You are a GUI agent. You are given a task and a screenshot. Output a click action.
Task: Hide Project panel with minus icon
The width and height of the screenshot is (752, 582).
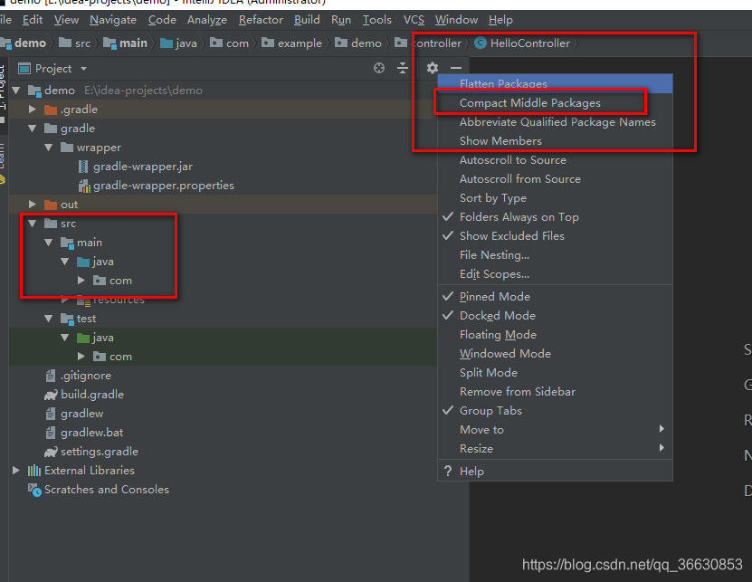click(455, 68)
